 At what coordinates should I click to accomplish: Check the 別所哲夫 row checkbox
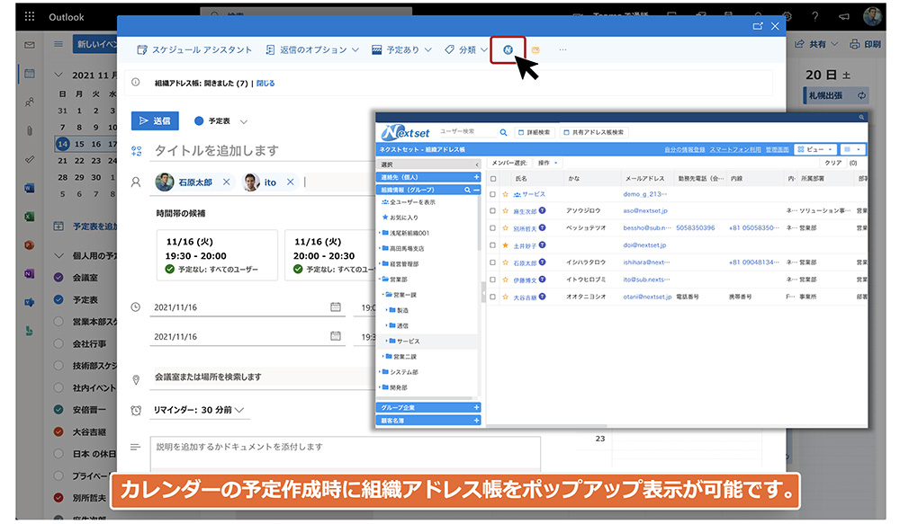493,228
